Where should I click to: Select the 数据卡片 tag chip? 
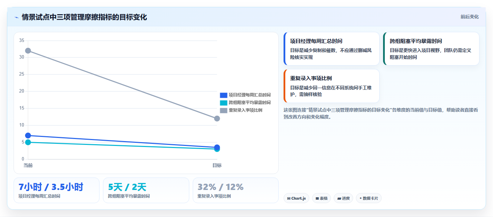coord(369,198)
